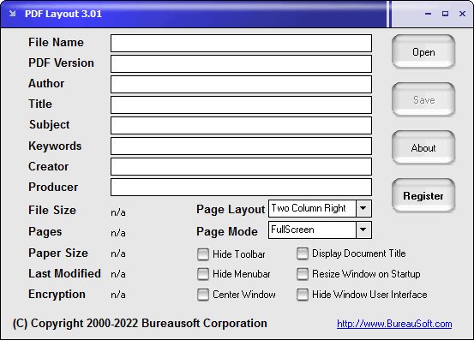Maximize the PDF Layout window
The width and height of the screenshot is (474, 340).
pyautogui.click(x=445, y=14)
